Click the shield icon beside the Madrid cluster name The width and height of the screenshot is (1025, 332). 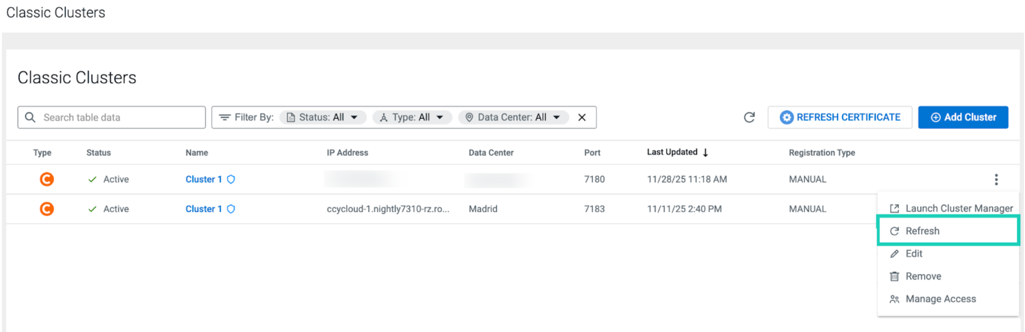(x=231, y=209)
